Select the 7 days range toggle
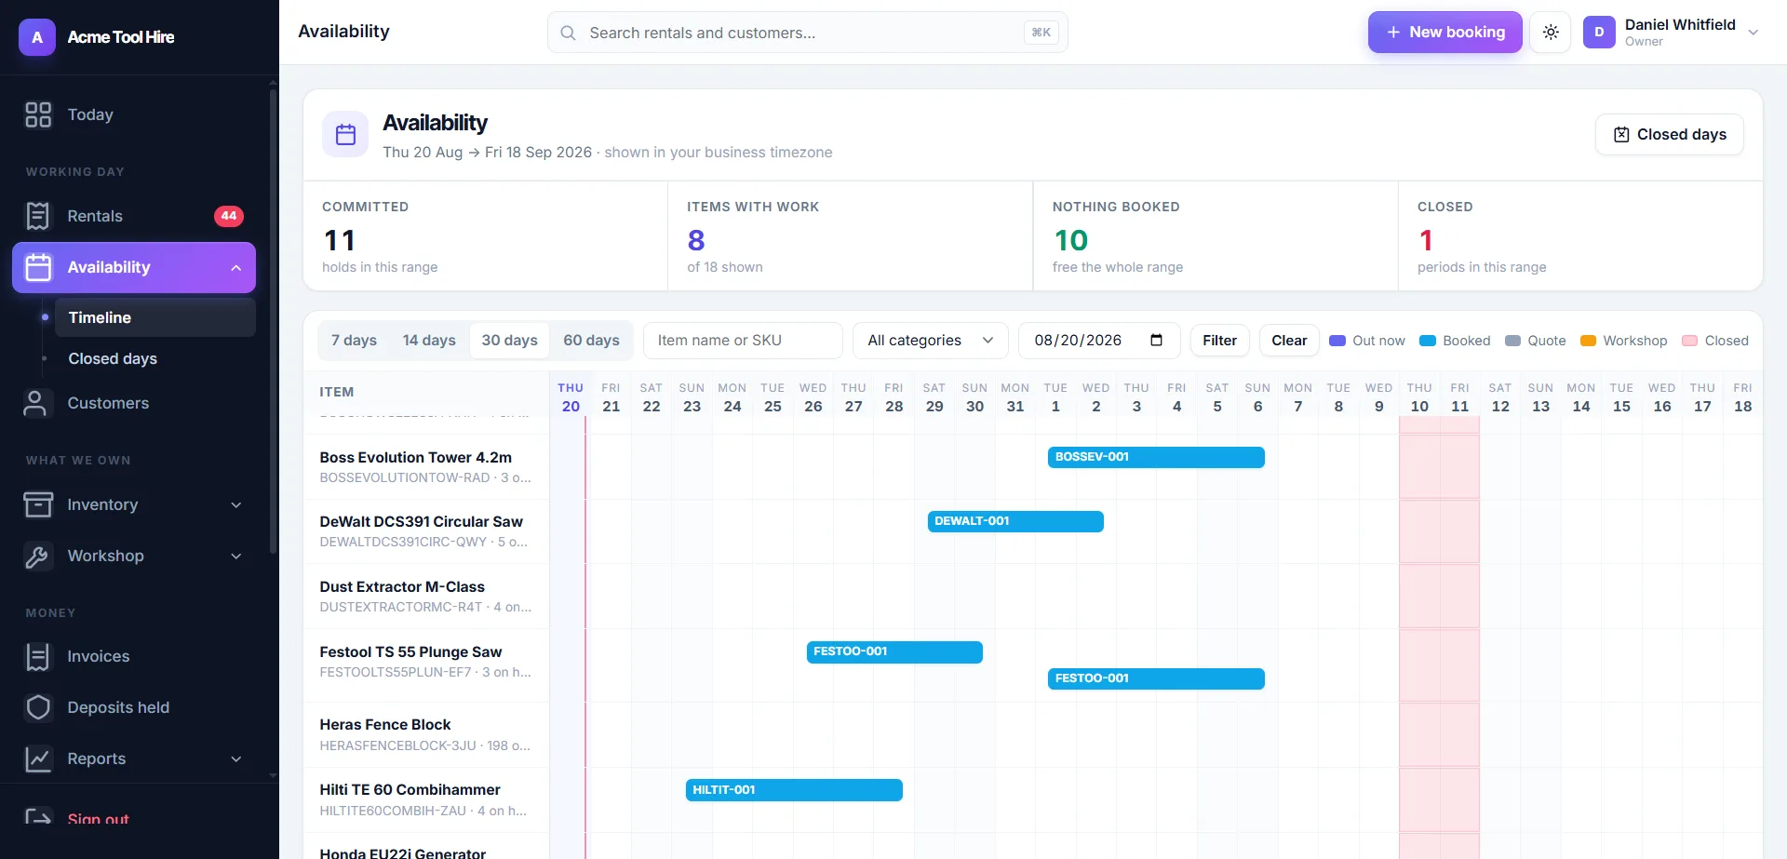This screenshot has width=1787, height=859. pyautogui.click(x=354, y=341)
